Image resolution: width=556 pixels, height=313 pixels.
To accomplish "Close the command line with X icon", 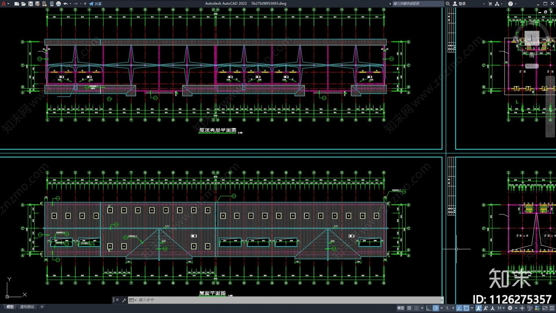I will tap(117, 300).
